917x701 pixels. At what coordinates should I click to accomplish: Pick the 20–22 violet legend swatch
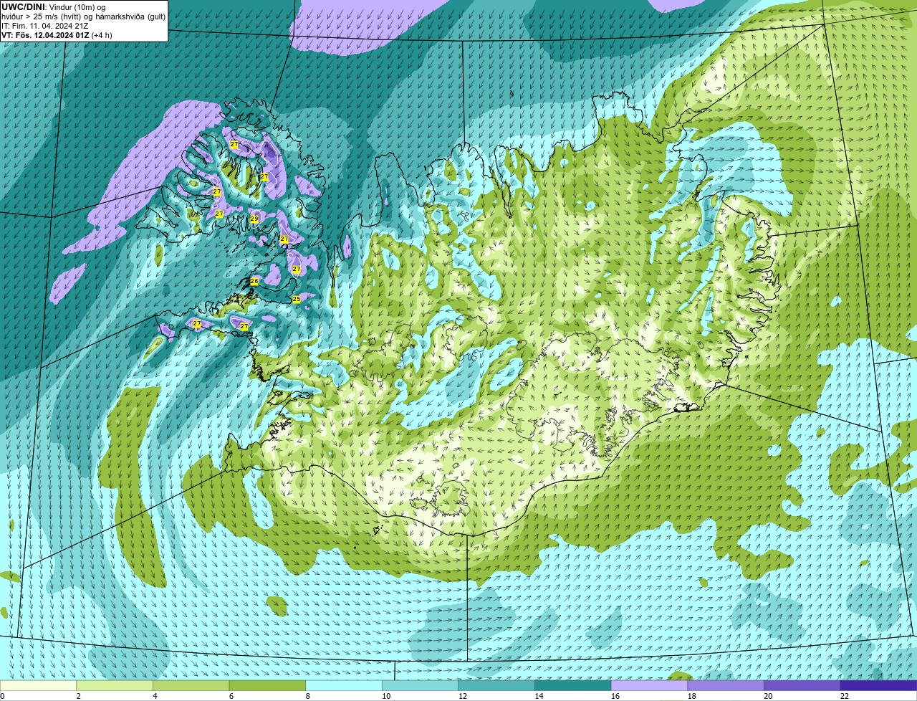pyautogui.click(x=802, y=685)
